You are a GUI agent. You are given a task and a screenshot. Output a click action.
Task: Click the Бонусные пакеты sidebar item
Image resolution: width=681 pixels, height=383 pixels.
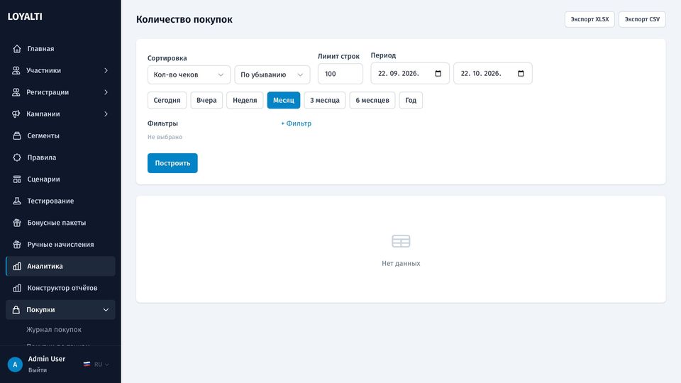pyautogui.click(x=60, y=222)
